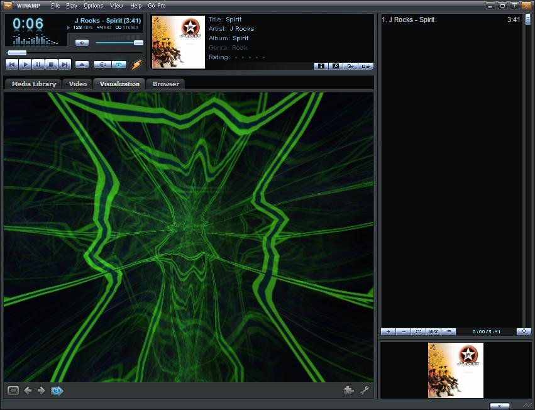
Task: Toggle repeat playback
Action: tap(118, 64)
